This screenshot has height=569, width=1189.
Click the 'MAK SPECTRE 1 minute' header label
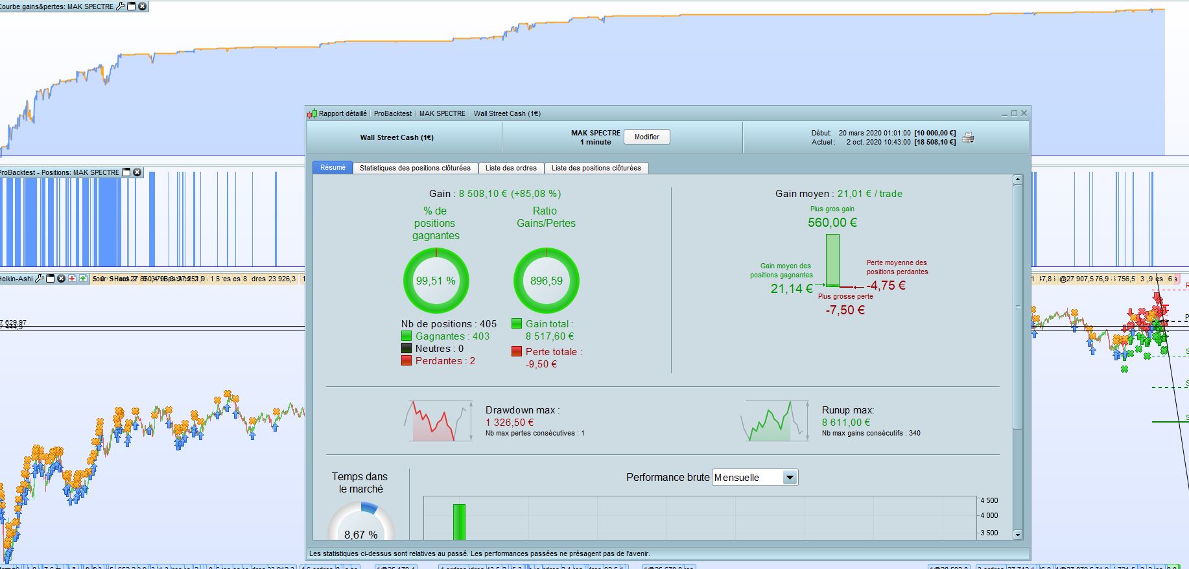point(596,137)
